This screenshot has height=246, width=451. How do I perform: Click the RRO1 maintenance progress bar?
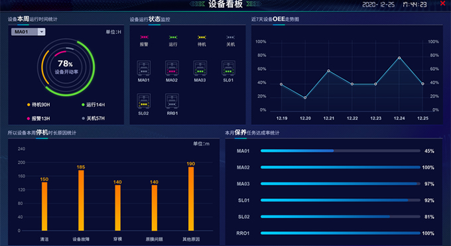[x=340, y=233]
